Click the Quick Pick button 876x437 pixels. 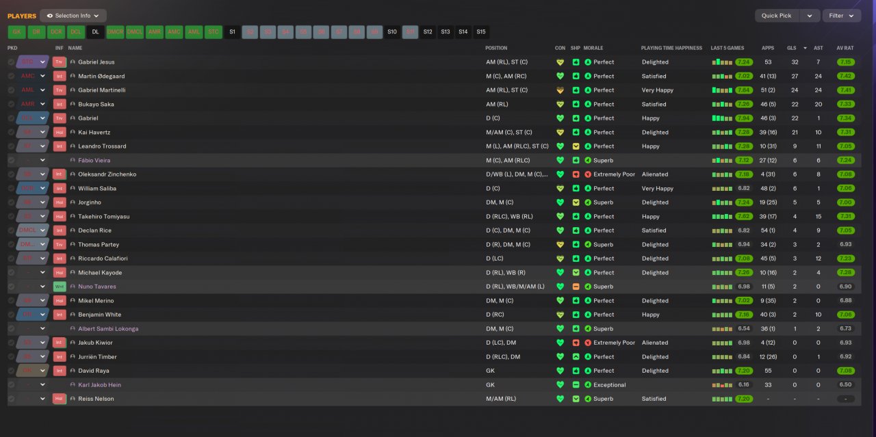point(777,16)
